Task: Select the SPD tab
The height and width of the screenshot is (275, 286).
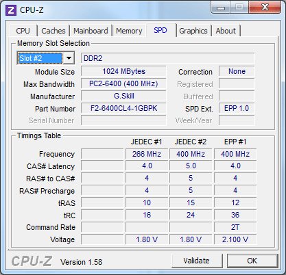Action: click(160, 30)
